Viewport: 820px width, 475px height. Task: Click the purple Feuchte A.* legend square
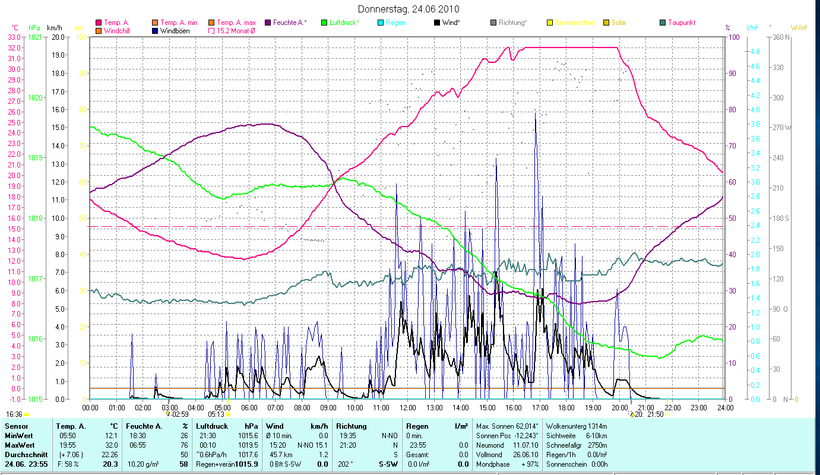[x=268, y=23]
